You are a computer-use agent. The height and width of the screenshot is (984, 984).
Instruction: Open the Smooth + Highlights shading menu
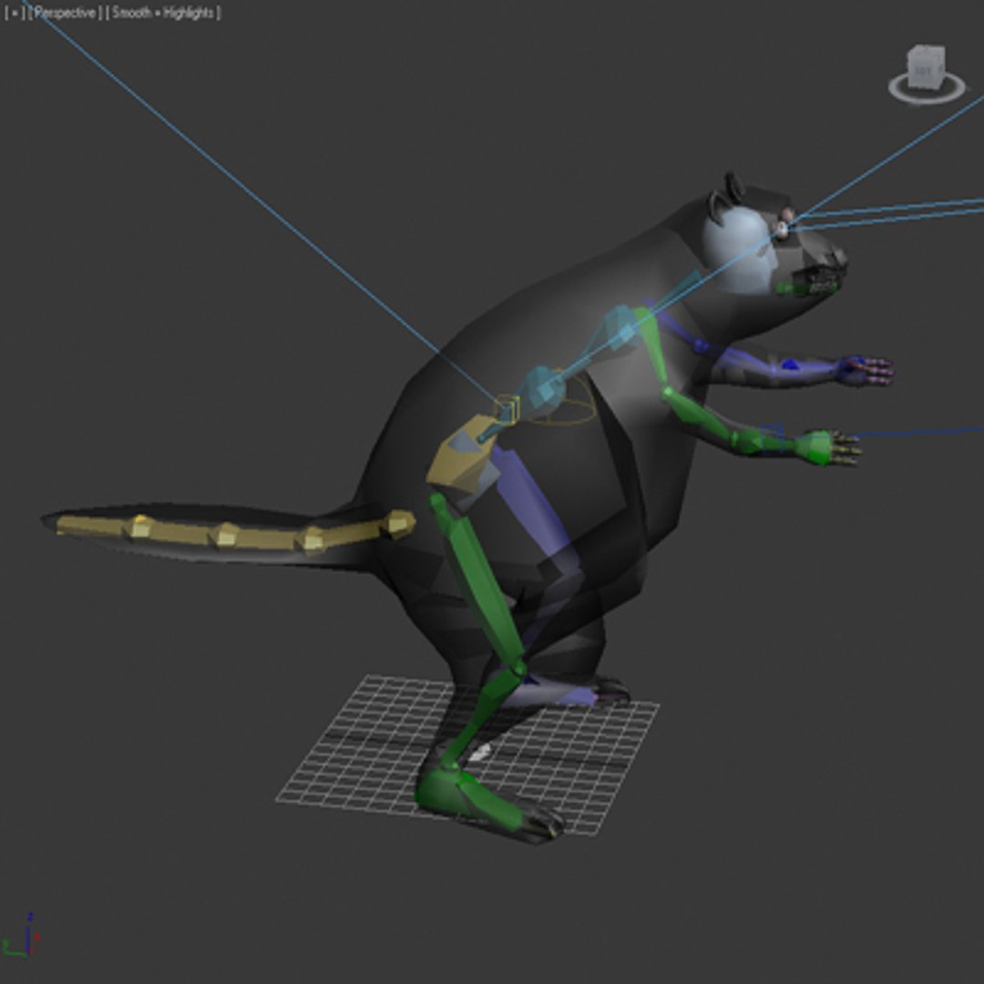[163, 13]
